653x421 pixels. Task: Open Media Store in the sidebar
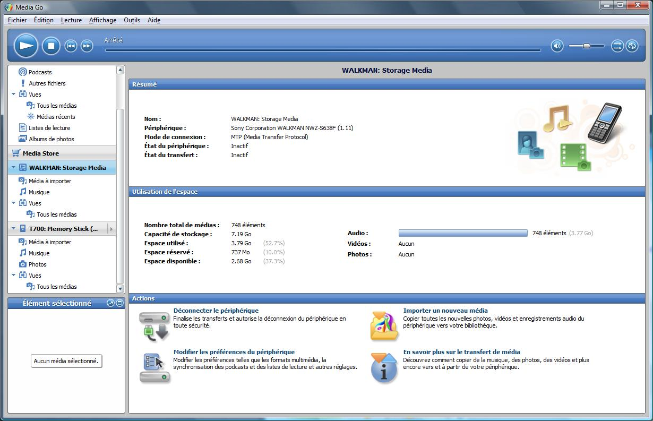[40, 153]
